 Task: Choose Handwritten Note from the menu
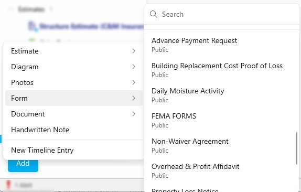tap(74, 130)
